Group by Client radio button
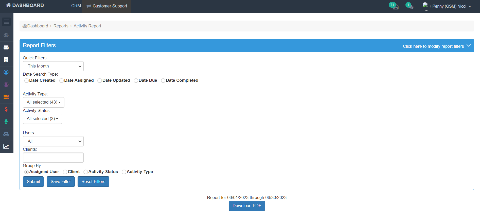This screenshot has width=480, height=218. (x=65, y=172)
